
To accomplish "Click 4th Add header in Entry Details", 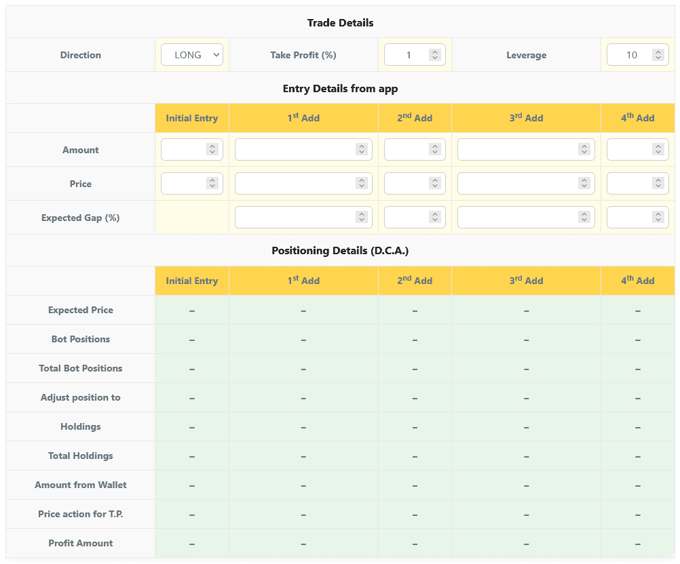I will pos(637,117).
